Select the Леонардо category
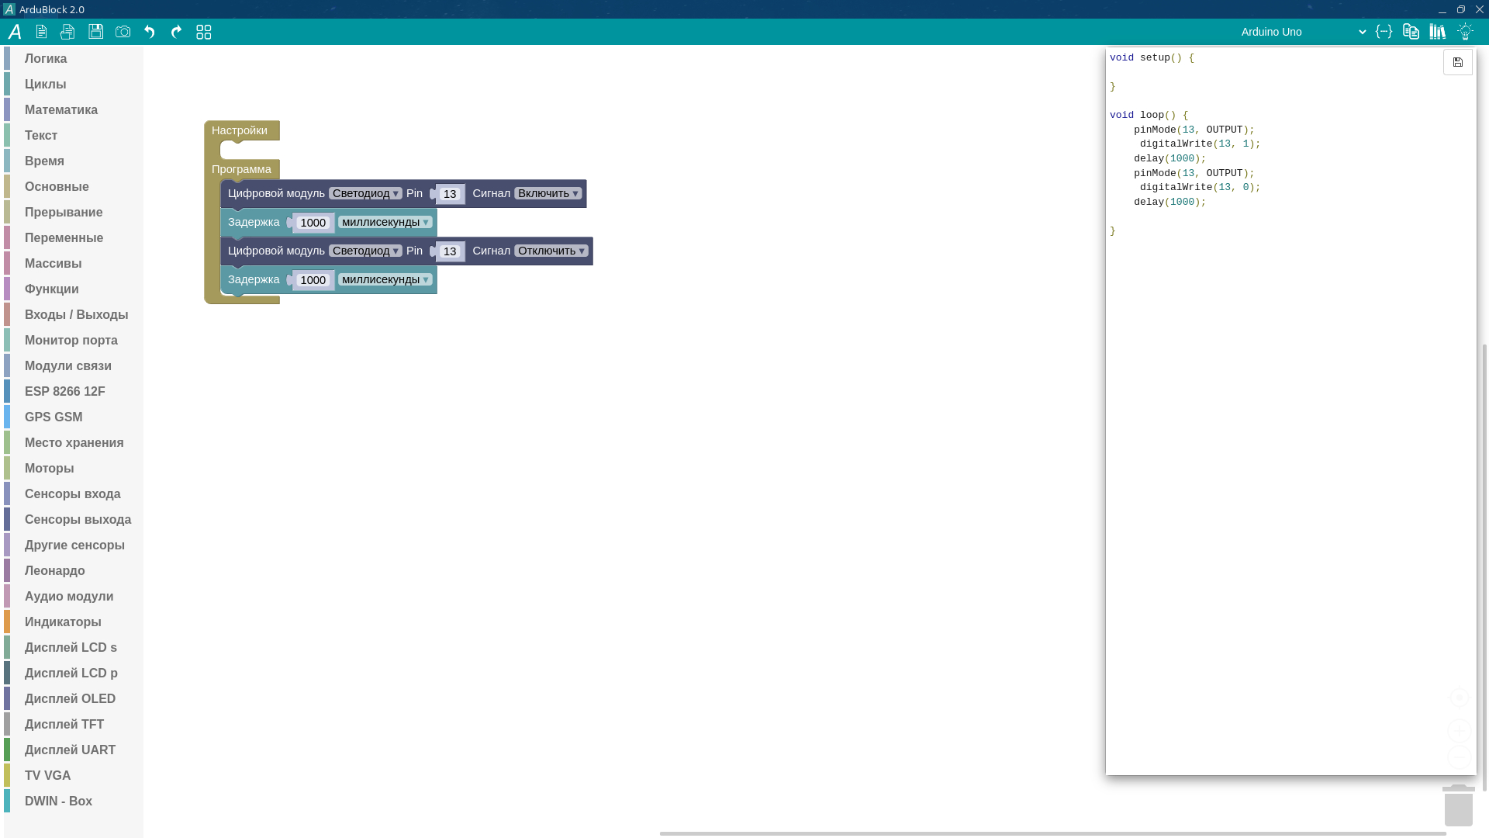Viewport: 1489px width, 838px height. [x=73, y=570]
